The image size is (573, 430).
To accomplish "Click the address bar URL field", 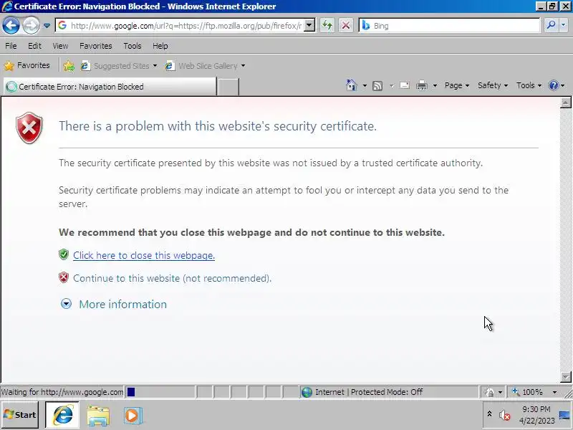I will click(186, 26).
